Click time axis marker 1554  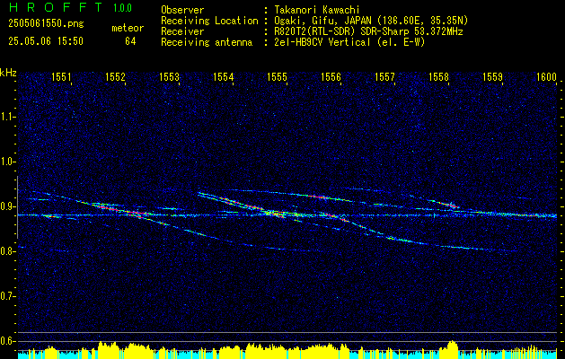tap(224, 76)
